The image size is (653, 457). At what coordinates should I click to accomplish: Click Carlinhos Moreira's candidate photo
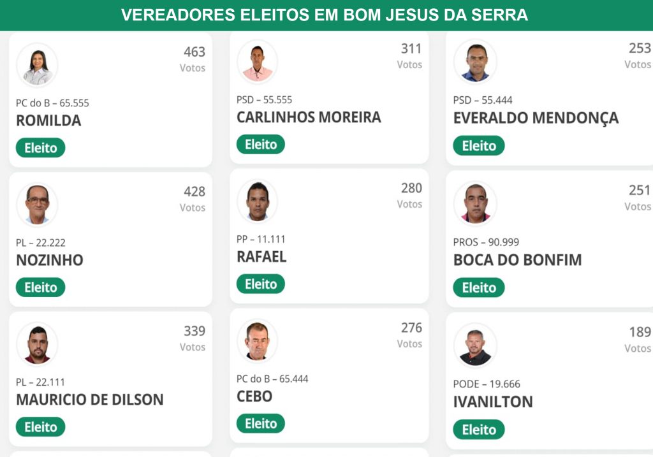click(258, 62)
